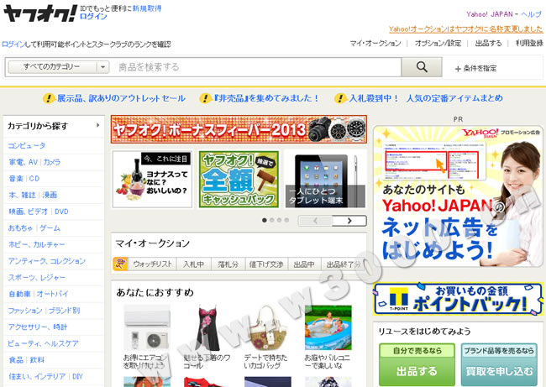
Task: Click the ボーナスフィーバー2013 banner
Action: (x=239, y=129)
